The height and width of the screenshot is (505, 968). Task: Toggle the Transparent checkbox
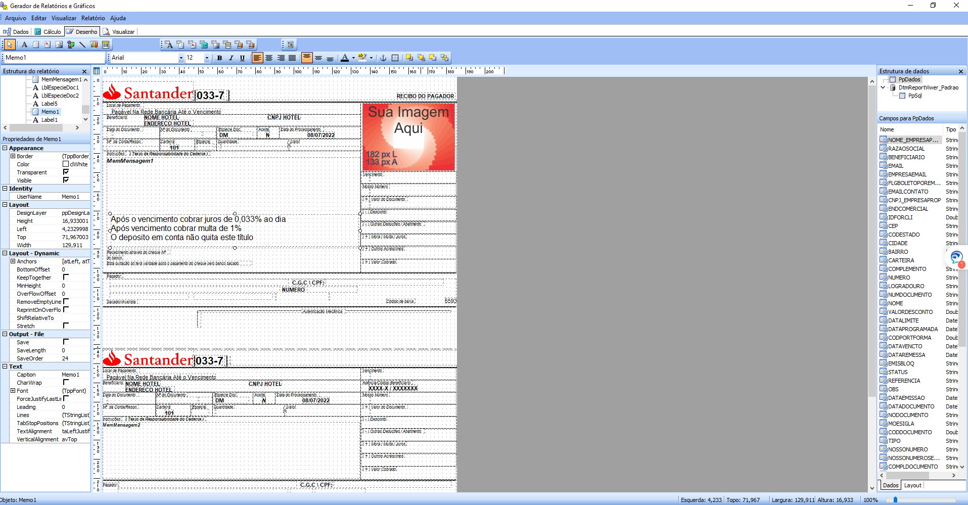[66, 172]
